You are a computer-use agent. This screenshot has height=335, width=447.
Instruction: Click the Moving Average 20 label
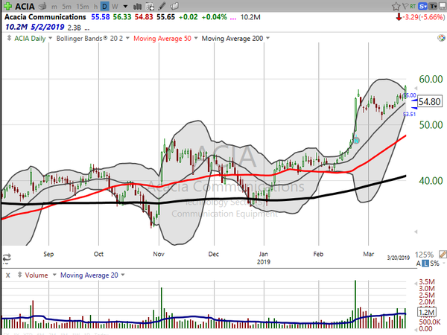pyautogui.click(x=89, y=275)
